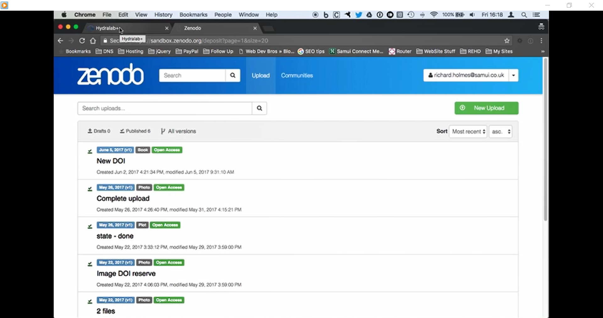
Task: Open the Router bookmark
Action: click(400, 51)
